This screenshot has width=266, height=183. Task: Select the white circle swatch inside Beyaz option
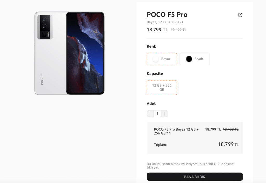[x=155, y=59]
